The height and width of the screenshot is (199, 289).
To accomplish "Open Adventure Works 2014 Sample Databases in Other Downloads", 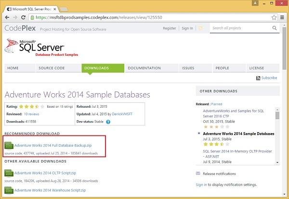I will (238, 134).
